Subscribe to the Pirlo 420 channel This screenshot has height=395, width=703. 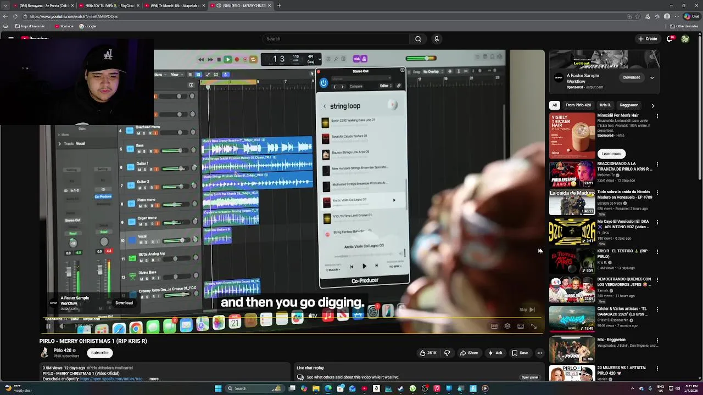click(100, 353)
